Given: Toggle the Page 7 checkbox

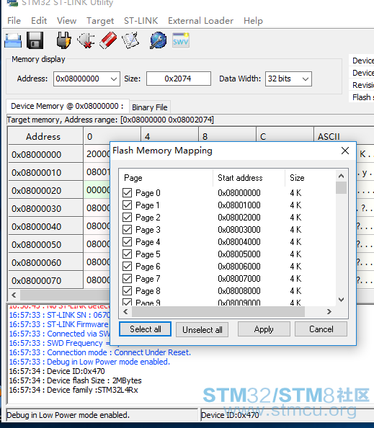Looking at the screenshot, I should 128,278.
